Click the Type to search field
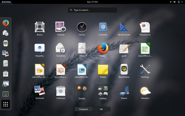 92,10
